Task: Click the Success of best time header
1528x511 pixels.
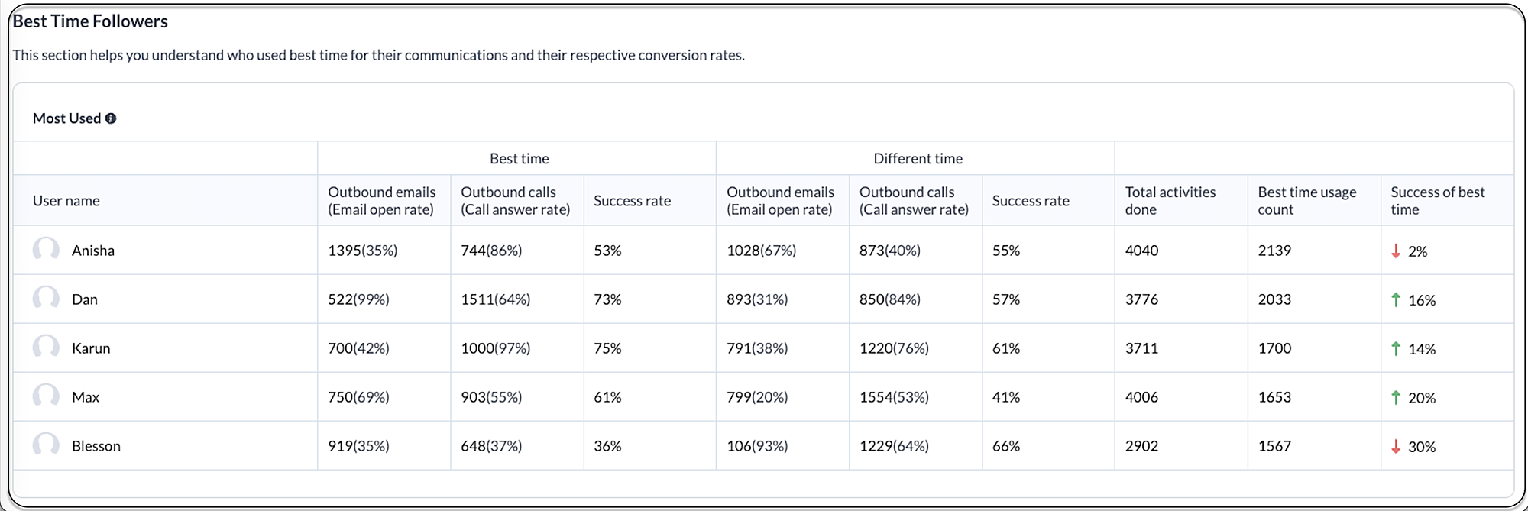Action: 1437,200
